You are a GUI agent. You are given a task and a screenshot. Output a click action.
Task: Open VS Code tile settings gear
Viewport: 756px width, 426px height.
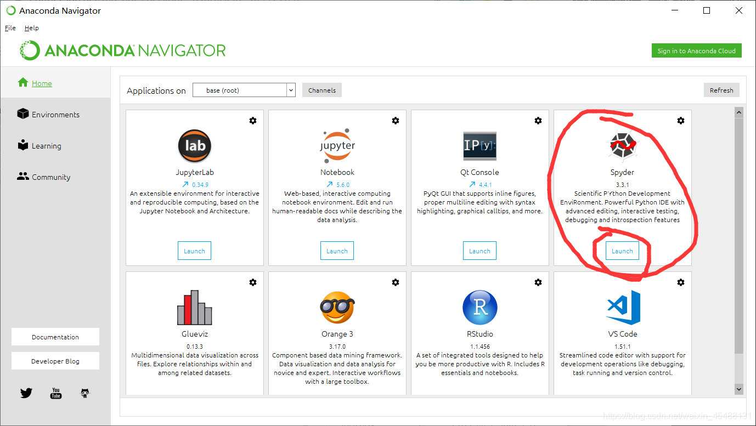(681, 282)
